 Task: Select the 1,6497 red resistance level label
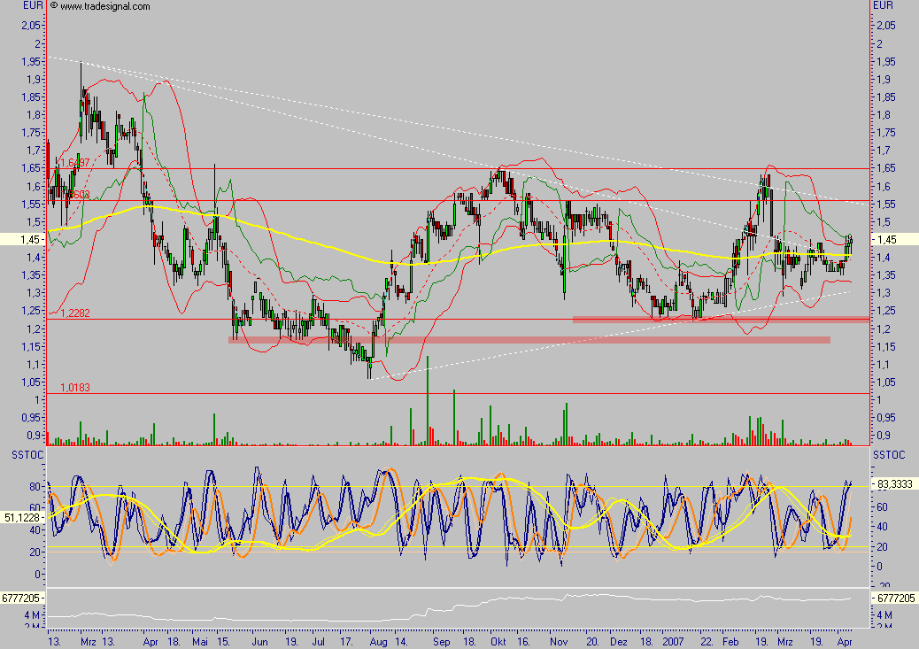pyautogui.click(x=73, y=163)
